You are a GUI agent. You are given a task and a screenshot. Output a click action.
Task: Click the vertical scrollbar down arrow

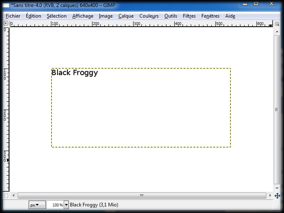(x=277, y=188)
